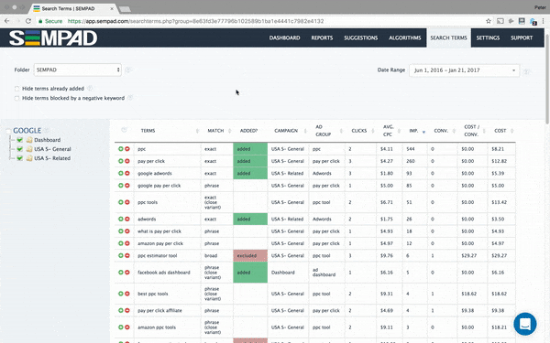Open the SUPPORT page

[522, 38]
